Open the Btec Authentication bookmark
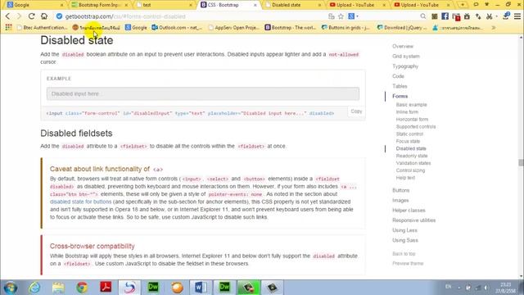The height and width of the screenshot is (295, 524). coord(42,27)
